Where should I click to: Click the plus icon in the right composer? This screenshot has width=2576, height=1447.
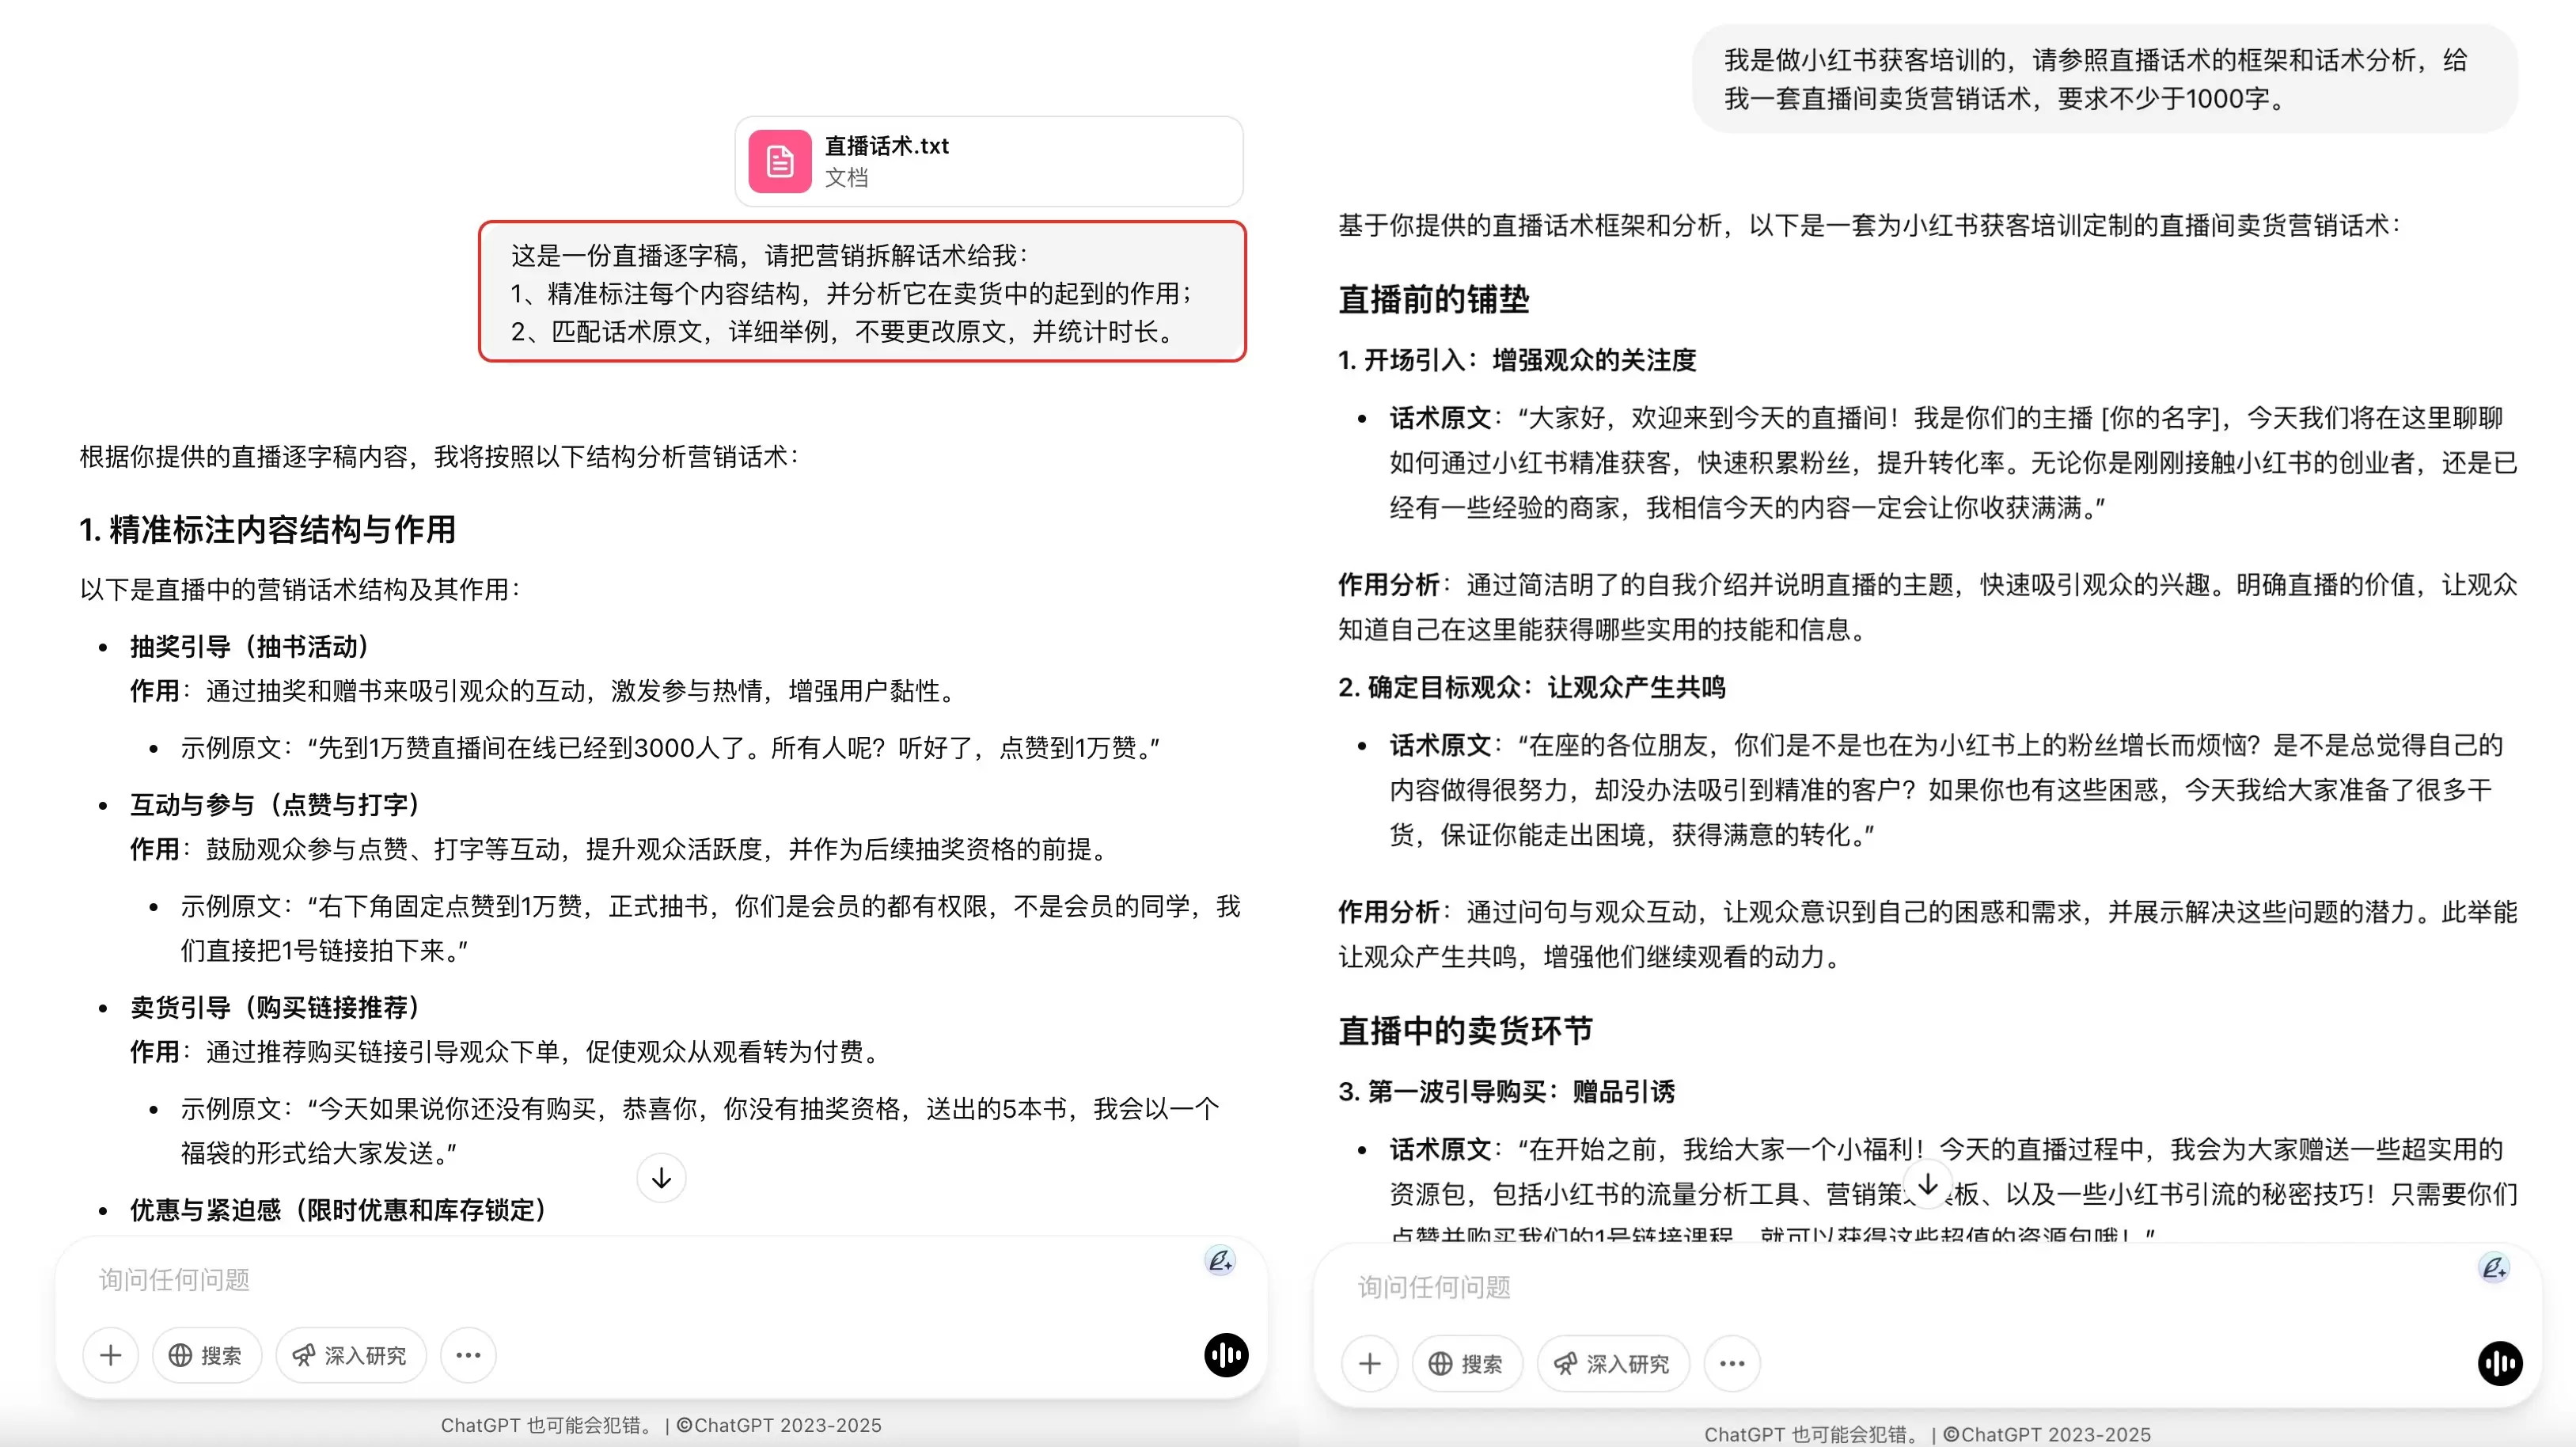(1370, 1363)
